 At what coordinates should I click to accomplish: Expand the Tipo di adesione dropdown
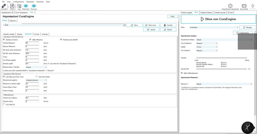click(x=207, y=43)
